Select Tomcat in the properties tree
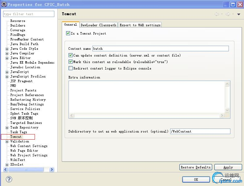The image size is (244, 186). [16, 137]
